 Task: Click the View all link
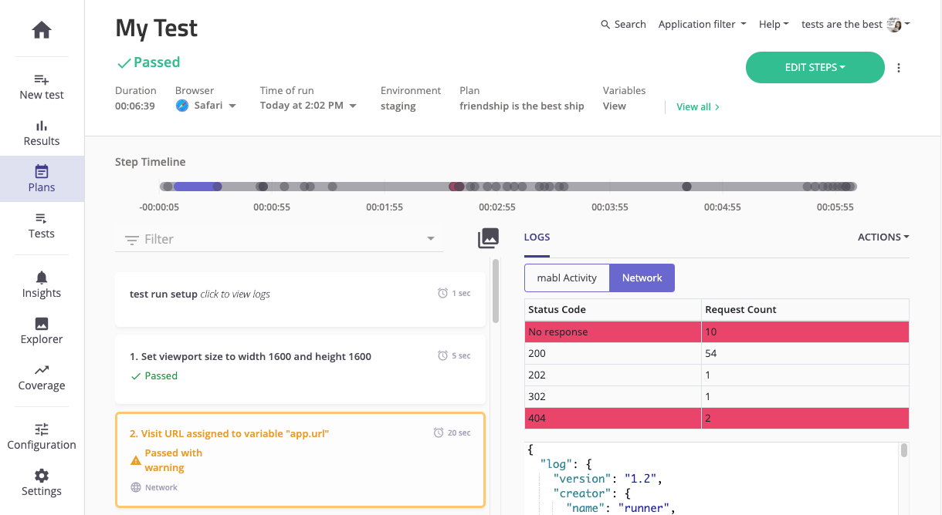[698, 107]
